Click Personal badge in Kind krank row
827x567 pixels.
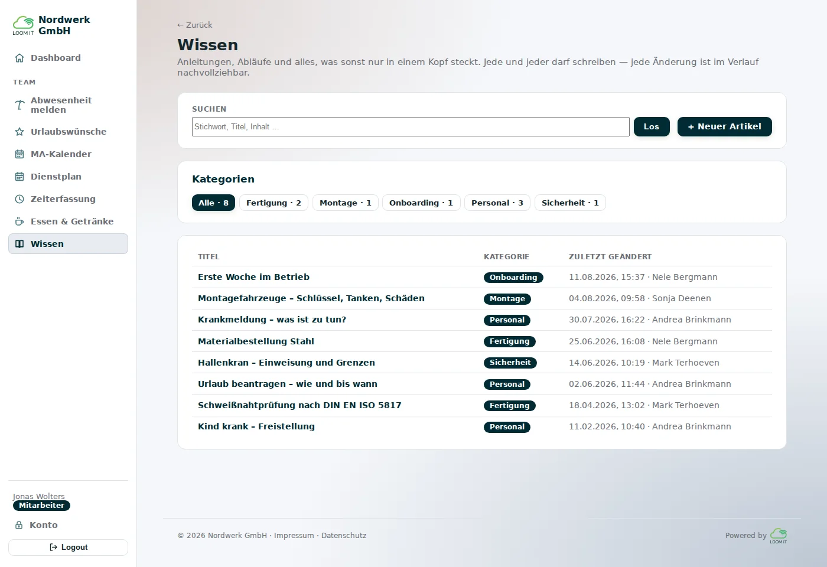(507, 427)
